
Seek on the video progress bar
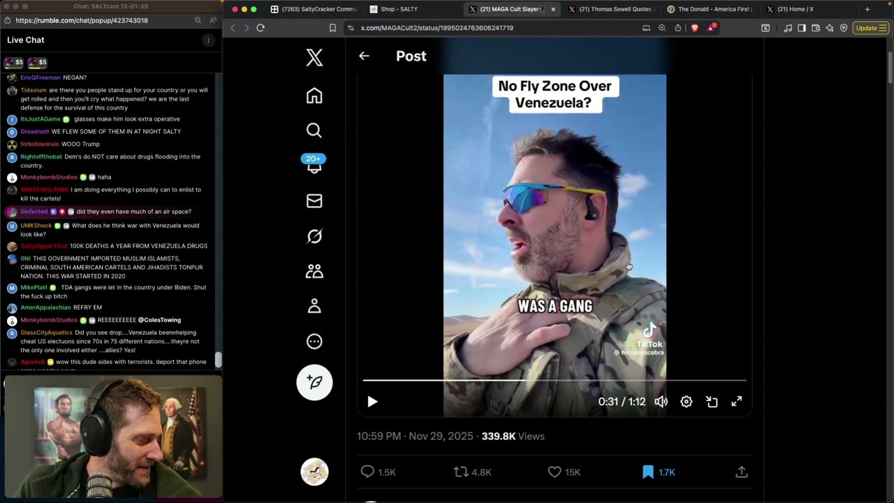(555, 381)
